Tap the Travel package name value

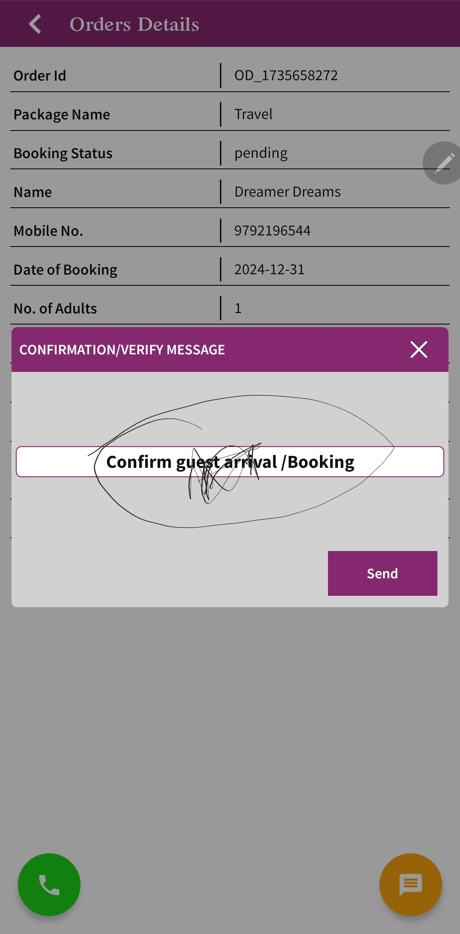pyautogui.click(x=253, y=114)
